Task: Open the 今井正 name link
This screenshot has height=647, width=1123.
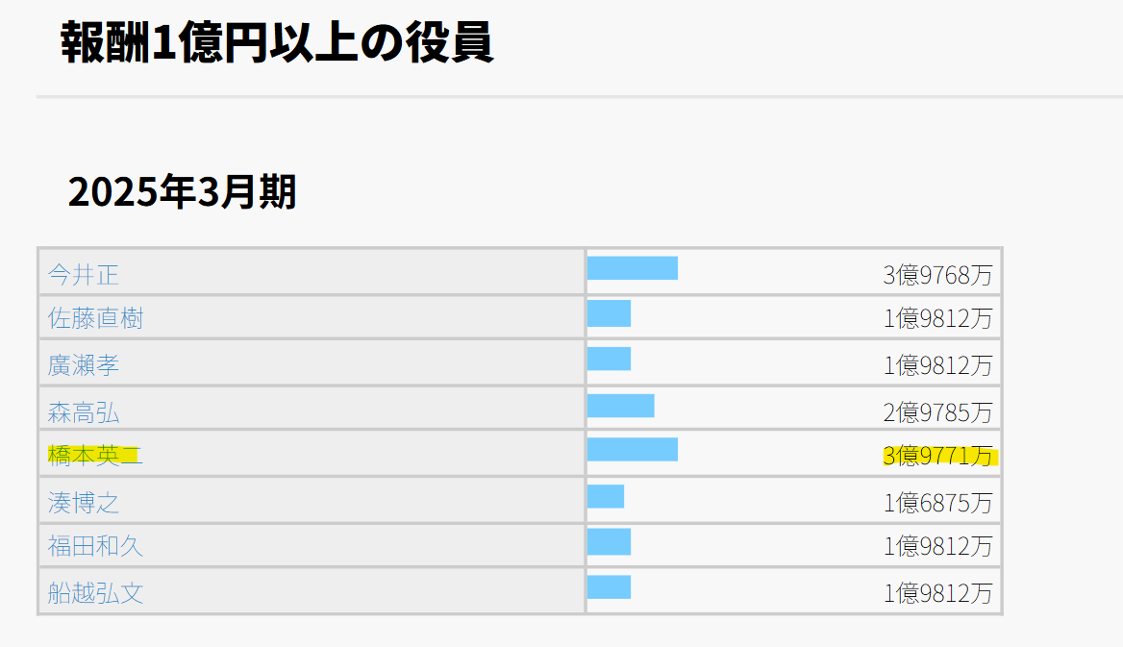Action: tap(83, 274)
